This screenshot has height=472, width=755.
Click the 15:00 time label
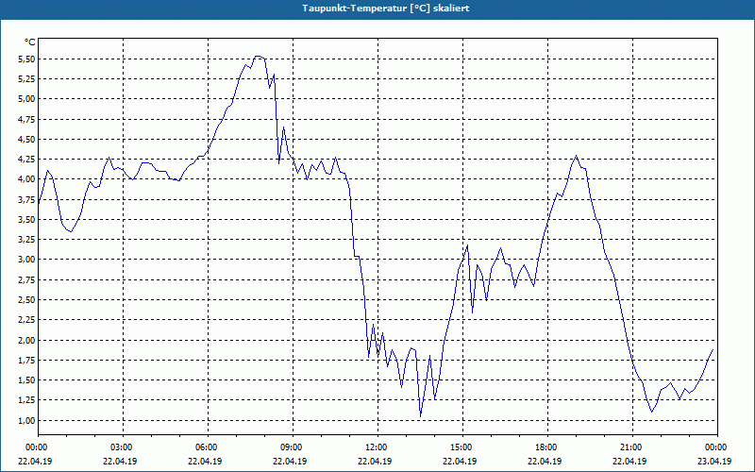460,447
